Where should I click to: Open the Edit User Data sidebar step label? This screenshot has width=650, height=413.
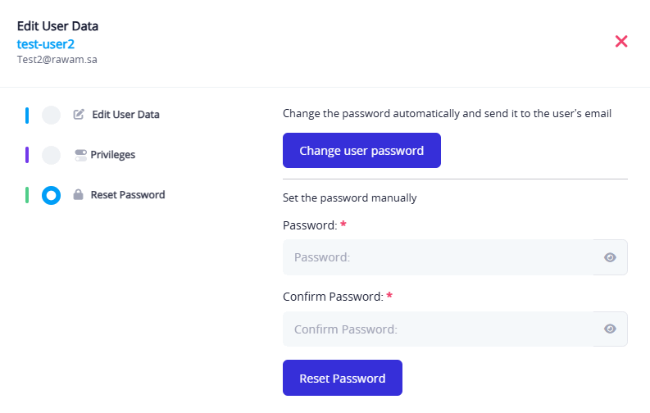pyautogui.click(x=125, y=115)
